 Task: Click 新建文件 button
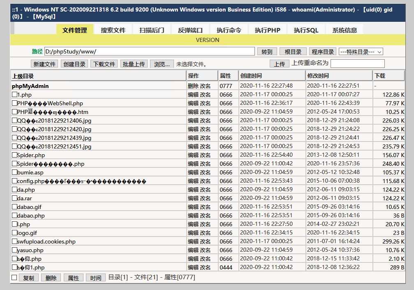44,64
